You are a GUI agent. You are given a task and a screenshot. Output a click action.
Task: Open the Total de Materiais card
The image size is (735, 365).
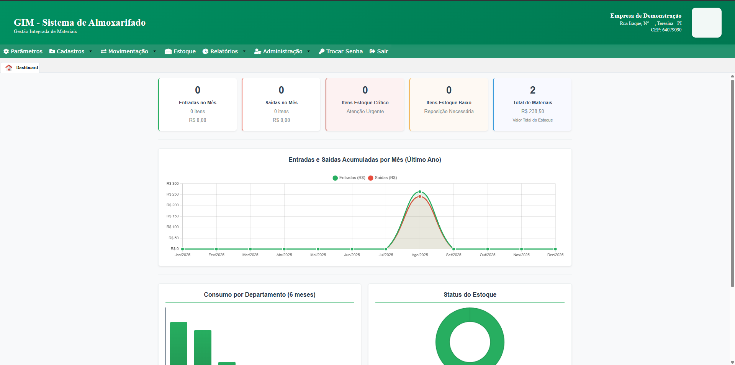(x=532, y=105)
